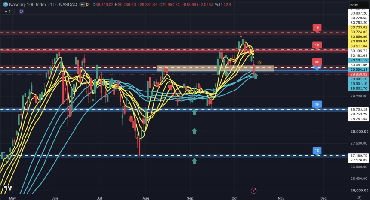The height and width of the screenshot is (200, 370).
Task: Open the Nasdaq-100 Index symbol title
Action: tap(43, 4)
